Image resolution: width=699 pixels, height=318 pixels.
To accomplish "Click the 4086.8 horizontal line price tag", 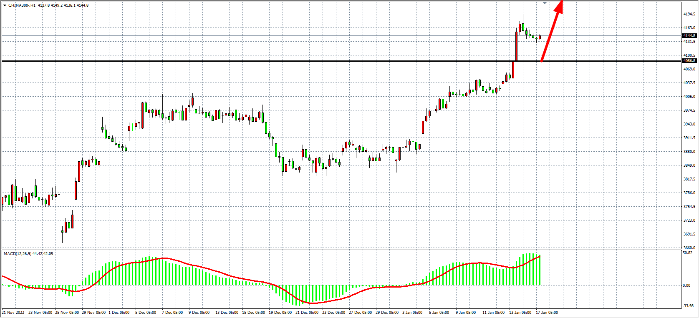I will pos(689,61).
